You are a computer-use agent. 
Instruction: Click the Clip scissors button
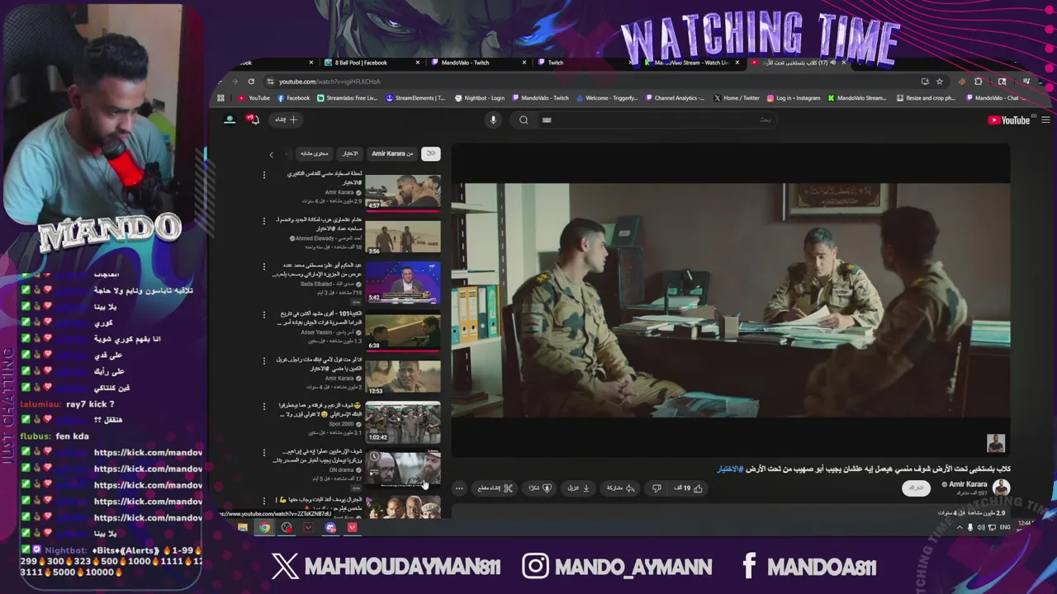pyautogui.click(x=495, y=488)
